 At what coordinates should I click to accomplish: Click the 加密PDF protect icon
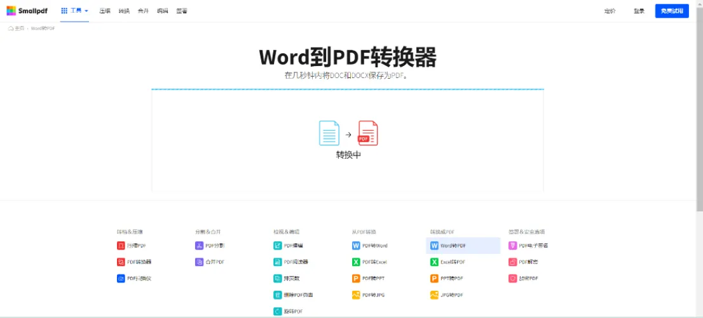click(x=513, y=279)
